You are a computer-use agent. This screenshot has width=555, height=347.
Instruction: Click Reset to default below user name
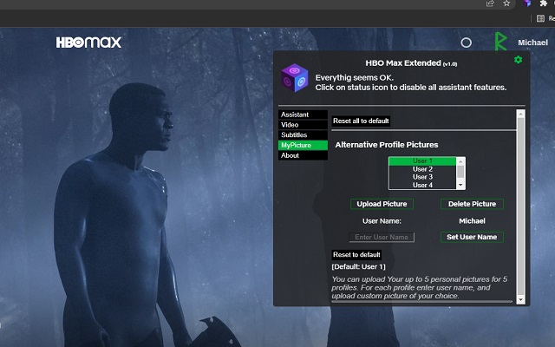point(356,255)
